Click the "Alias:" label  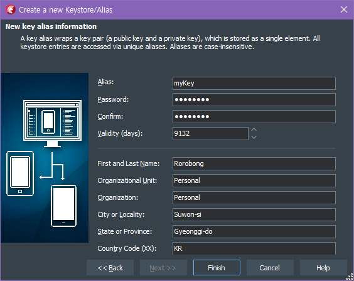pos(105,82)
